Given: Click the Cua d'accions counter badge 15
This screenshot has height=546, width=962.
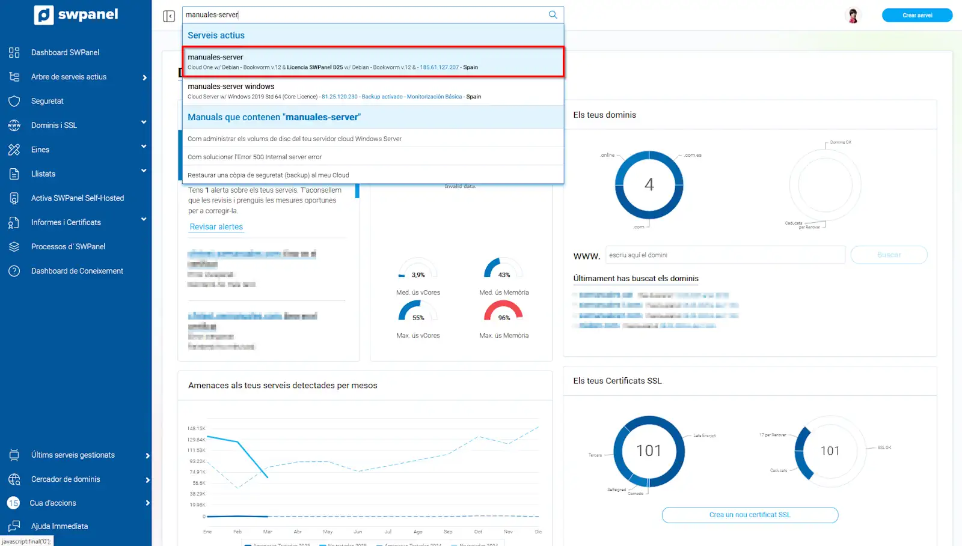Looking at the screenshot, I should tap(13, 503).
